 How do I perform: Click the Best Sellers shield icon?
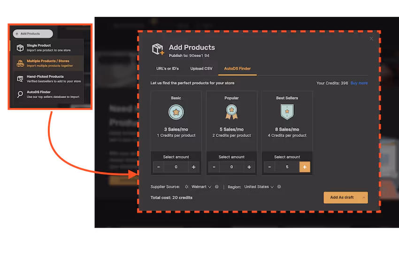(287, 112)
